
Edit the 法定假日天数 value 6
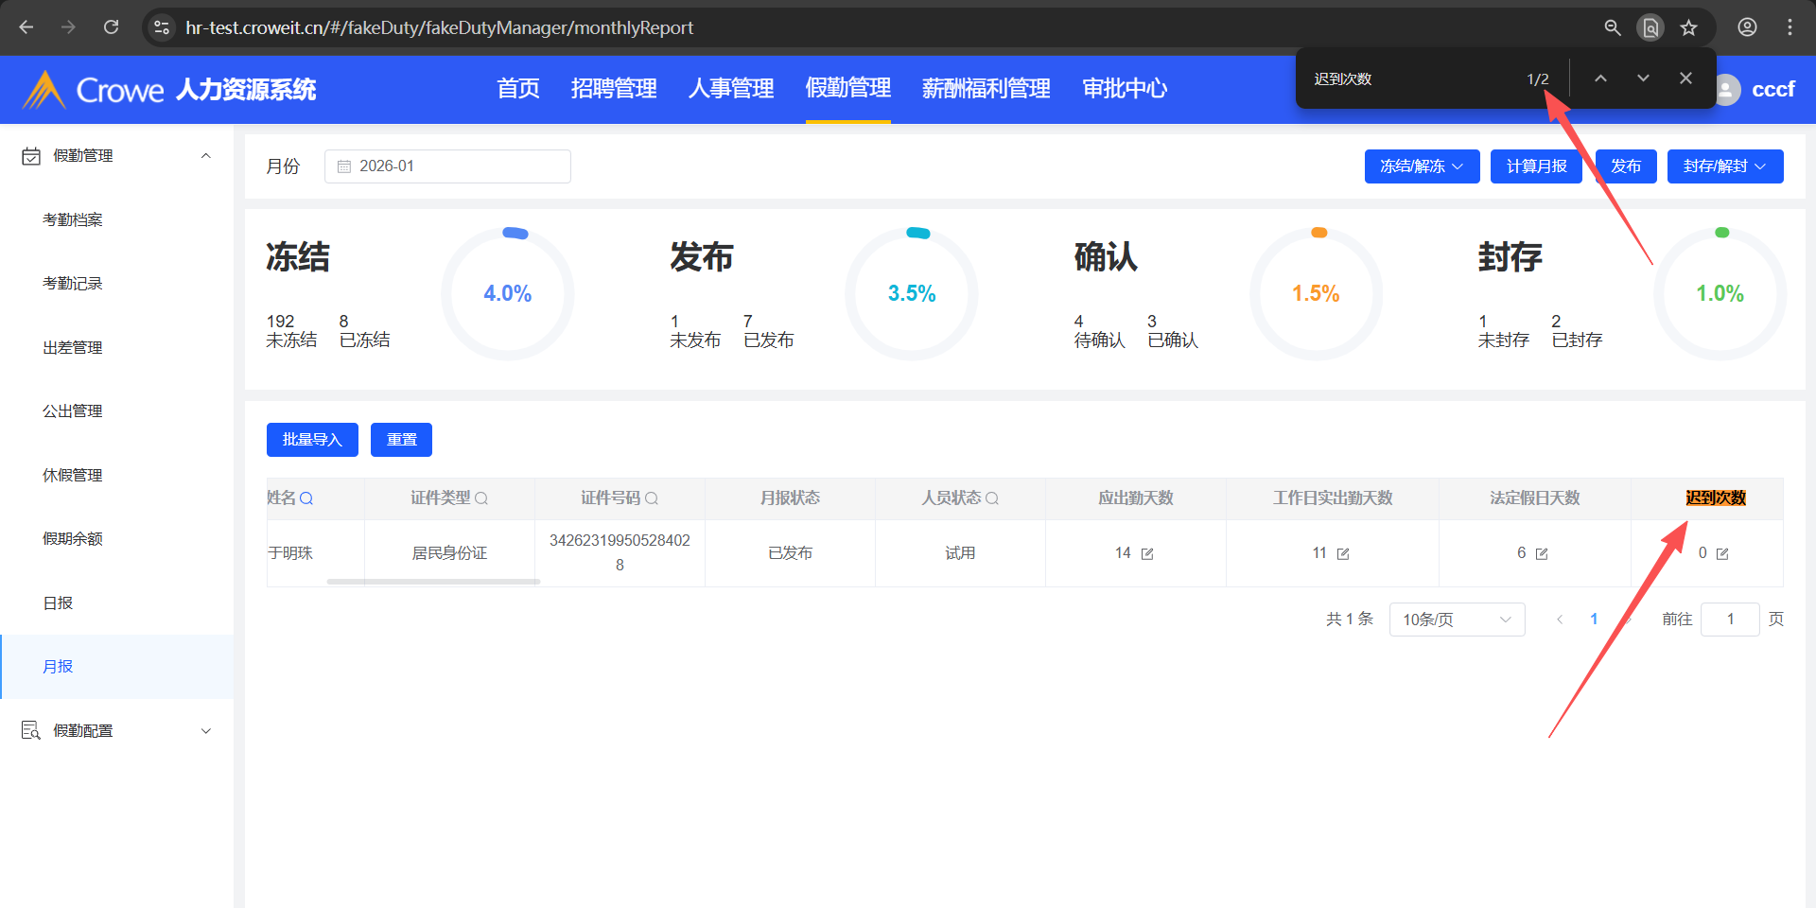pyautogui.click(x=1542, y=554)
